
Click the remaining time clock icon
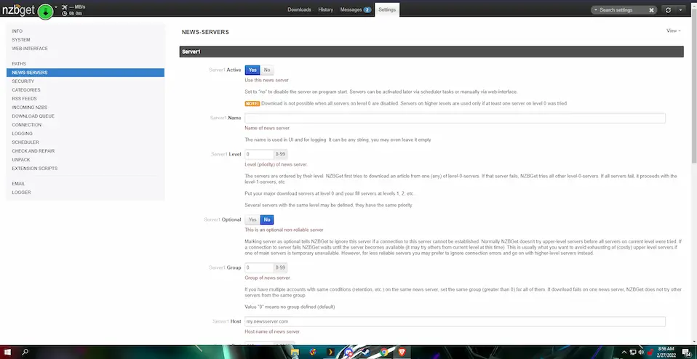(x=65, y=14)
